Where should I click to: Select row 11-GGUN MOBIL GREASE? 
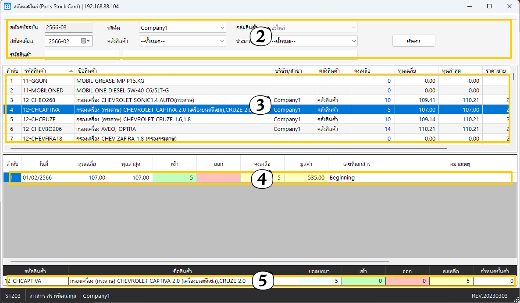[x=173, y=81]
